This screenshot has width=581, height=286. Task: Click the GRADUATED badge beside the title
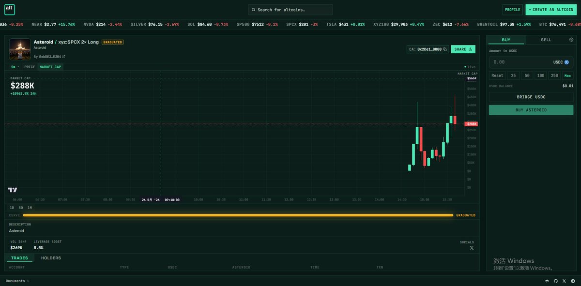click(113, 42)
